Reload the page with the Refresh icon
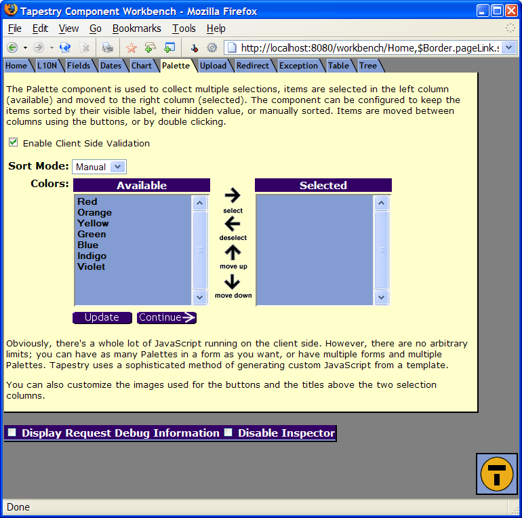Screen dimensions: 522x518 tap(65, 47)
